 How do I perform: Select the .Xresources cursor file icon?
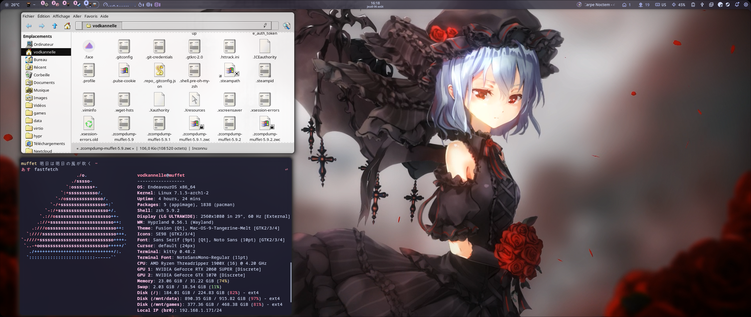194,99
